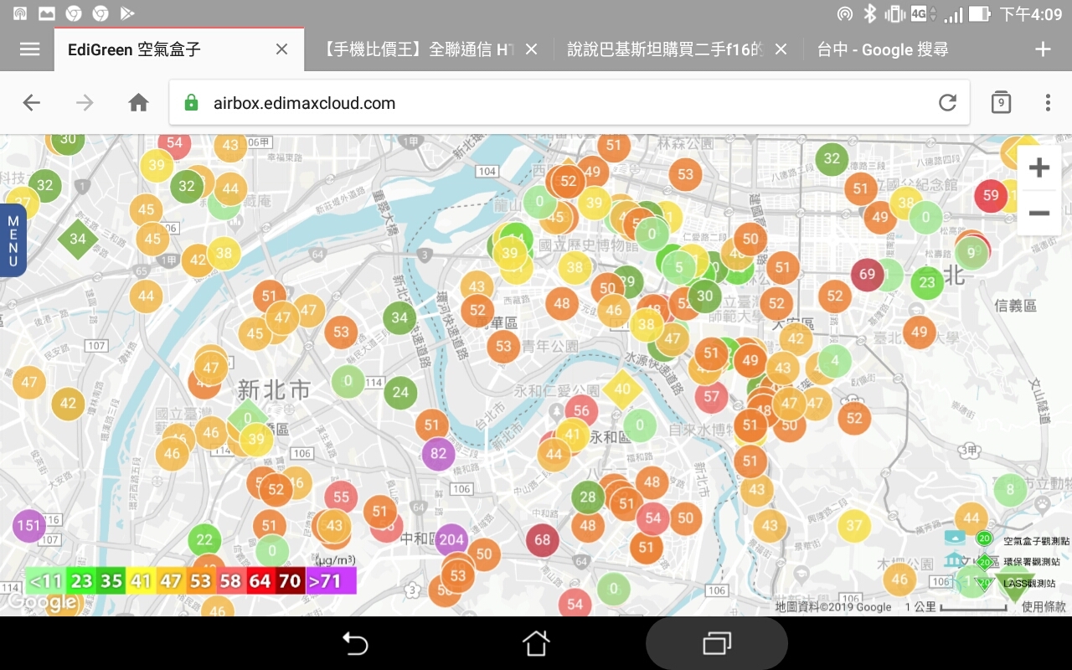Viewport: 1072px width, 670px height.
Task: Click the 地圖資料©2019 Google attribution
Action: pyautogui.click(x=833, y=606)
